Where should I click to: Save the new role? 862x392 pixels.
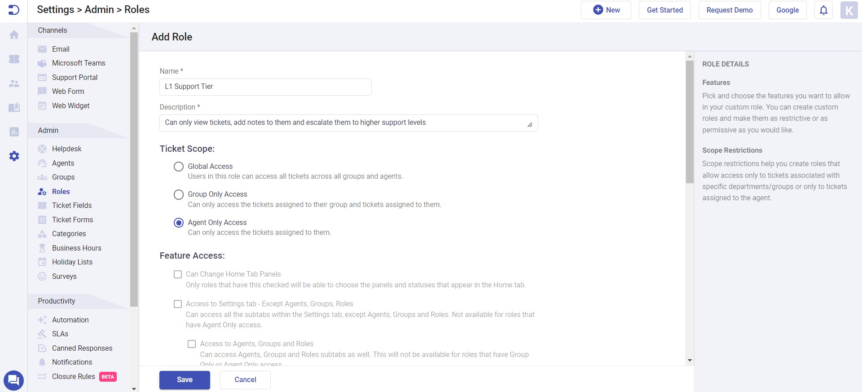click(185, 380)
